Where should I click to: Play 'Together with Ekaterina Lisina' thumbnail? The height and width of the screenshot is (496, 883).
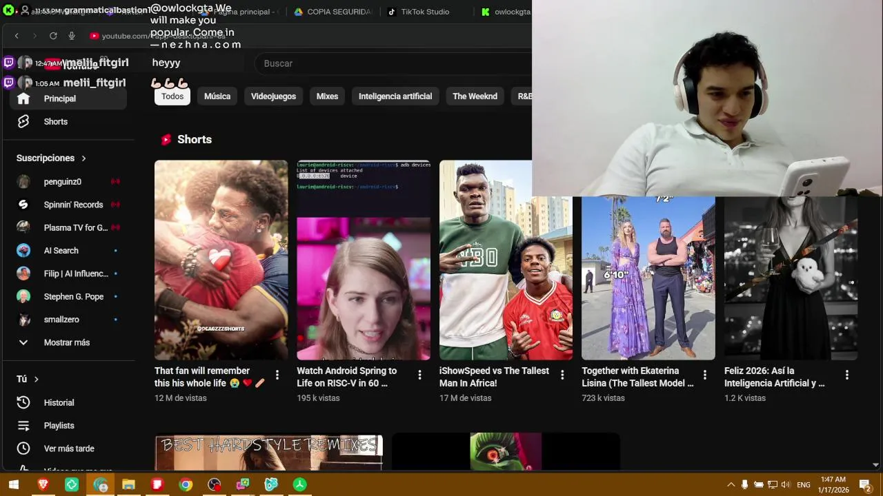648,278
